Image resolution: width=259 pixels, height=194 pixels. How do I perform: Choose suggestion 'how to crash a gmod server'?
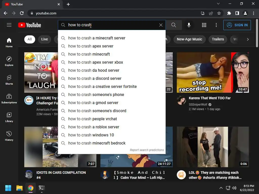[x=112, y=103]
